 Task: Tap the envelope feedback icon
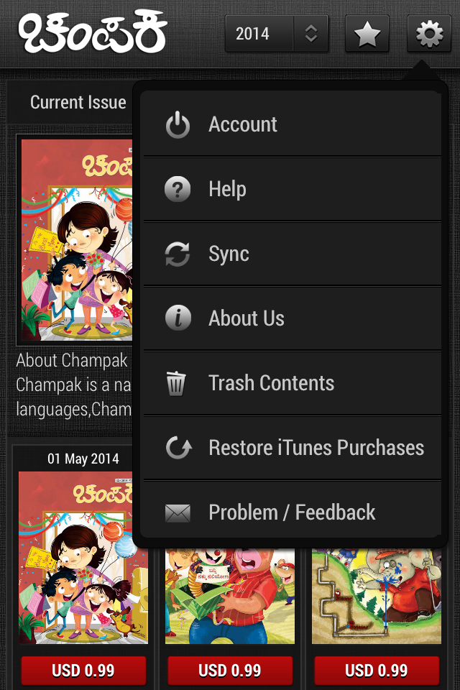click(x=178, y=512)
